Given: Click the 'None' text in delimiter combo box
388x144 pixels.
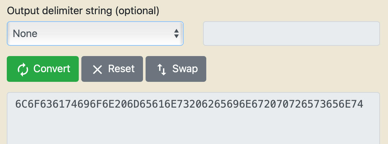Looking at the screenshot, I should 25,34.
